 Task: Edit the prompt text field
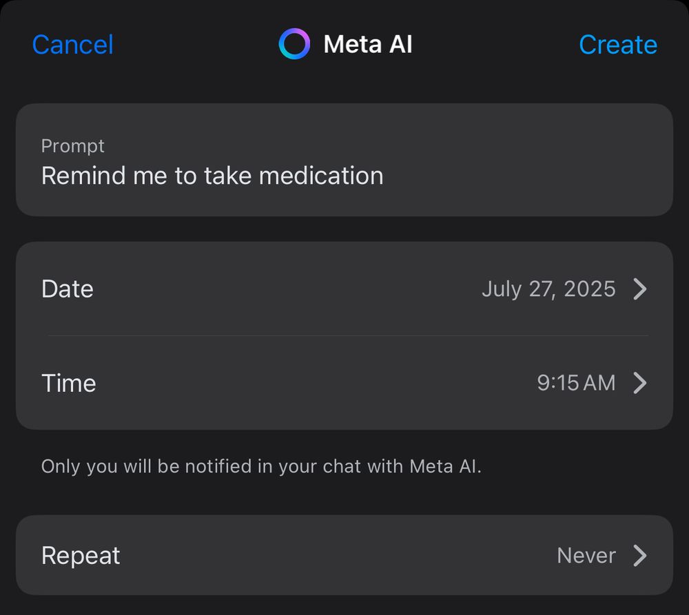click(x=344, y=160)
